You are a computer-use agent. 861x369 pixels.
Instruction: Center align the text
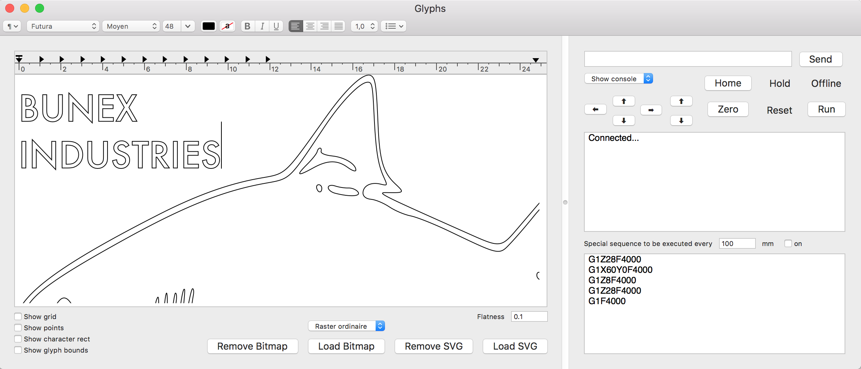[310, 26]
